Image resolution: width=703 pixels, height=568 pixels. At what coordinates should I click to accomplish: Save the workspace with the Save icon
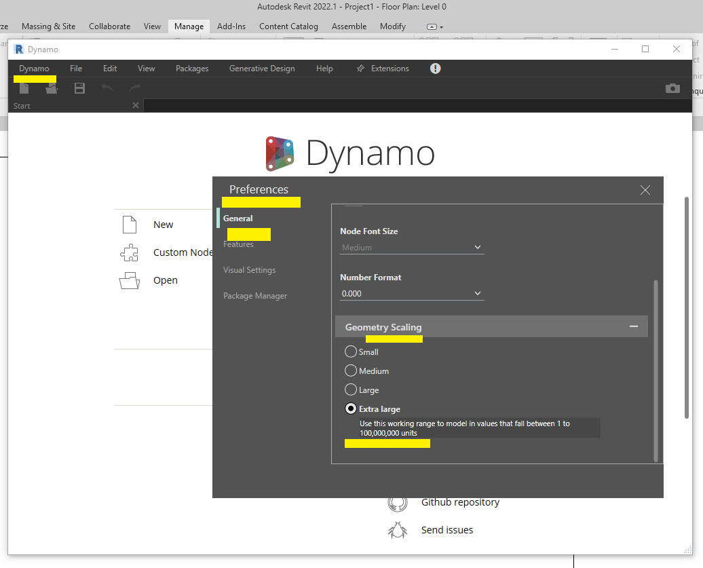[79, 88]
